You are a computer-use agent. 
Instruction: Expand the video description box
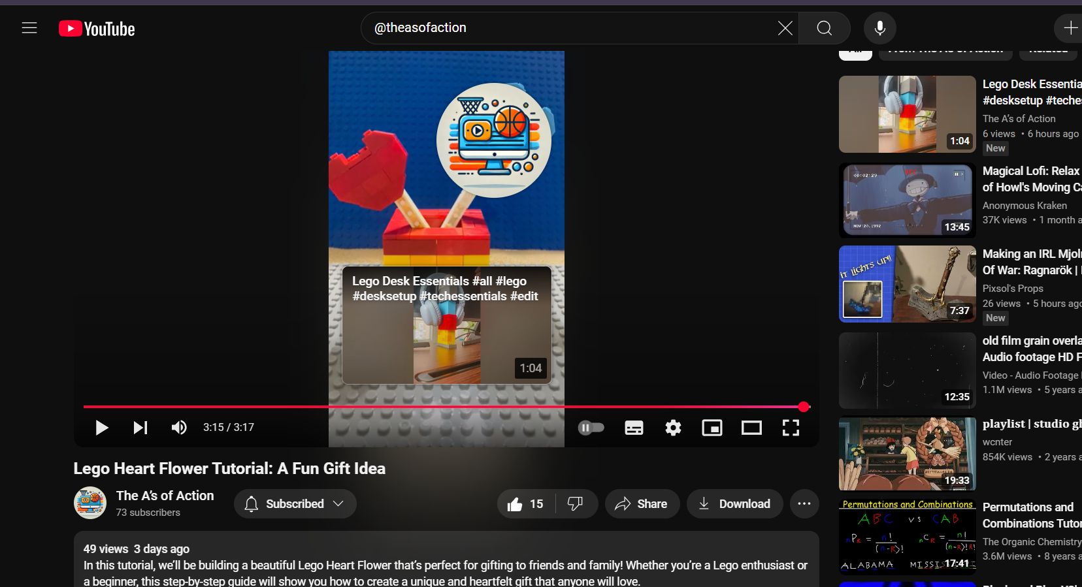[x=446, y=559]
